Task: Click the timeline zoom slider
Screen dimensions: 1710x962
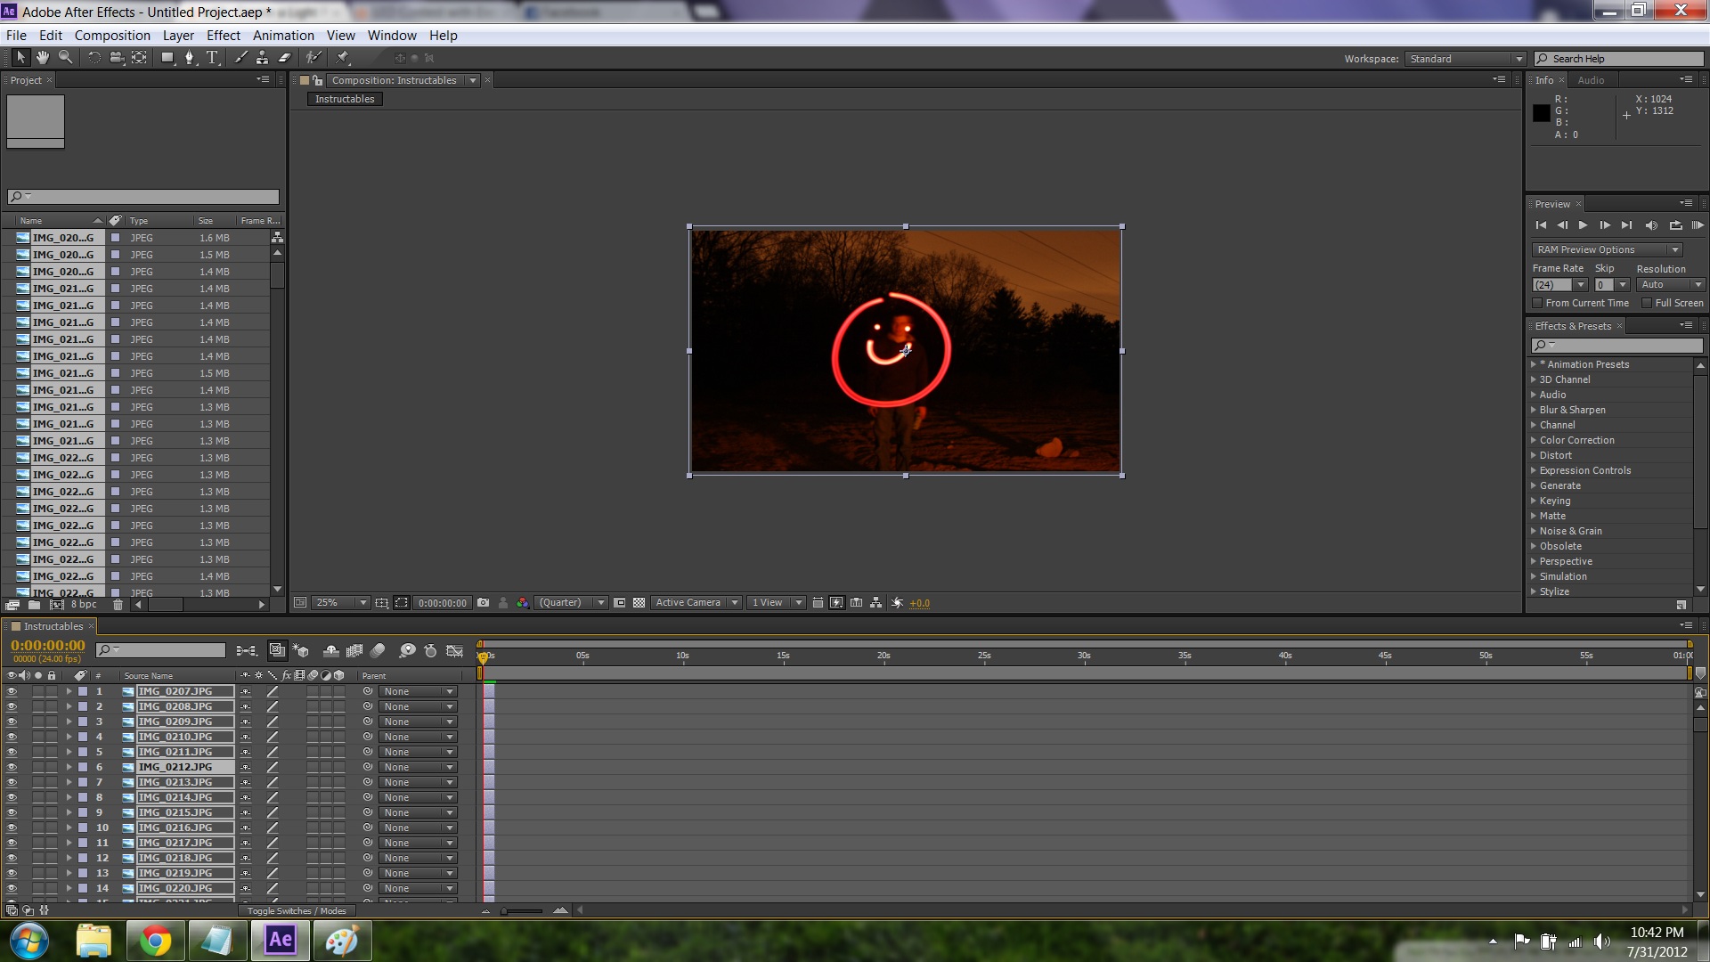Action: tap(523, 911)
